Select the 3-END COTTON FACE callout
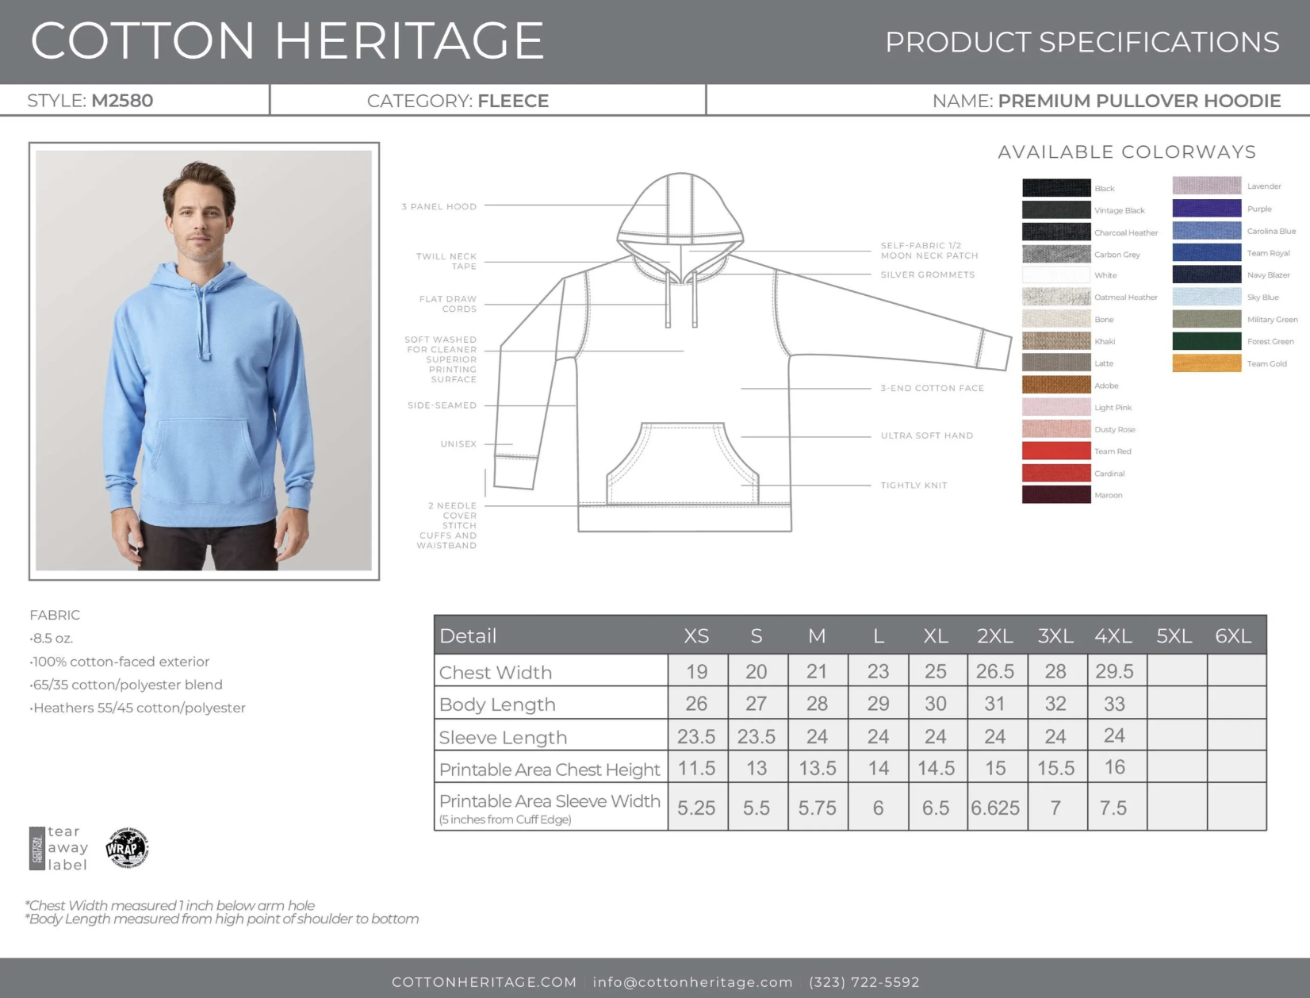The width and height of the screenshot is (1310, 998). pyautogui.click(x=933, y=388)
